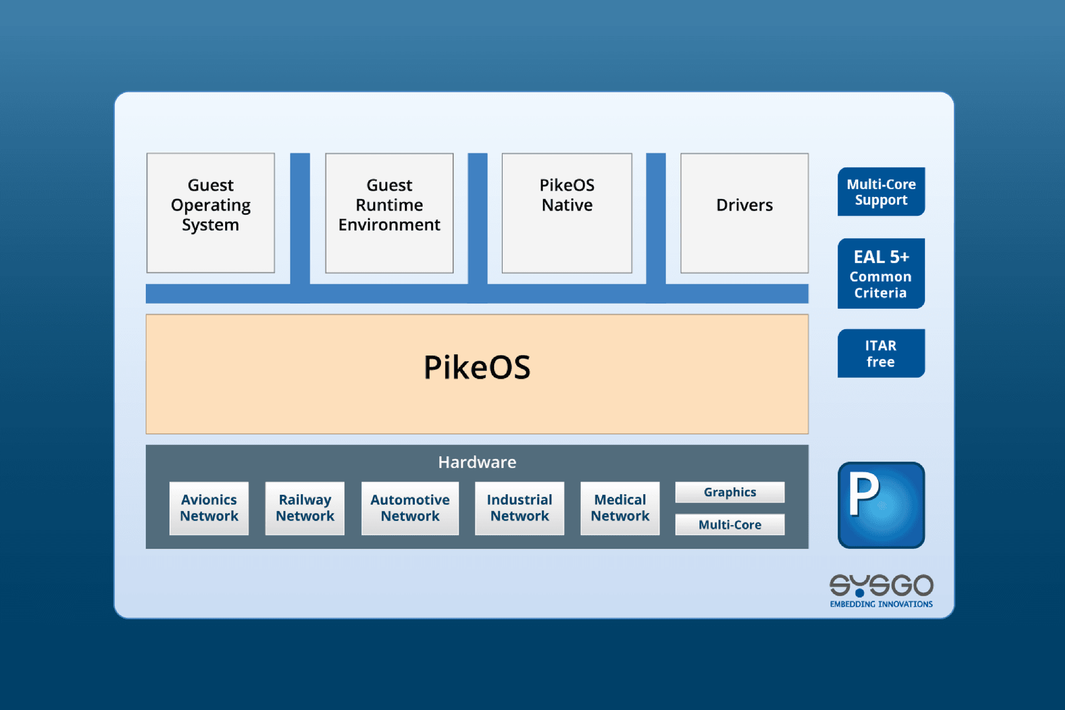Select the Guest Operating System box
1065x710 pixels.
(x=210, y=213)
